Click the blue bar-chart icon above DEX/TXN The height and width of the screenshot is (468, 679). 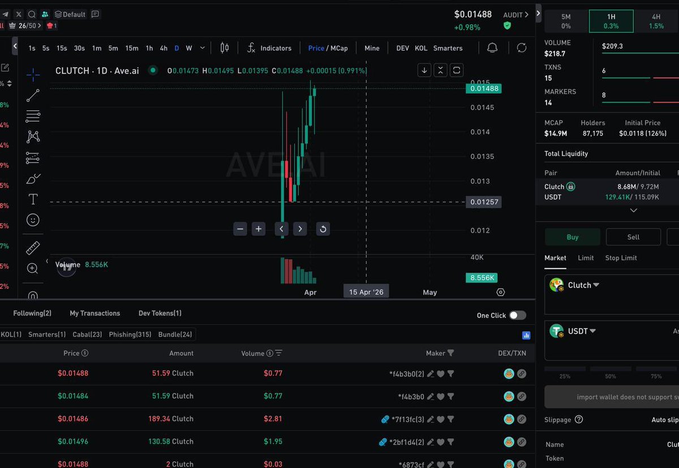pos(526,335)
